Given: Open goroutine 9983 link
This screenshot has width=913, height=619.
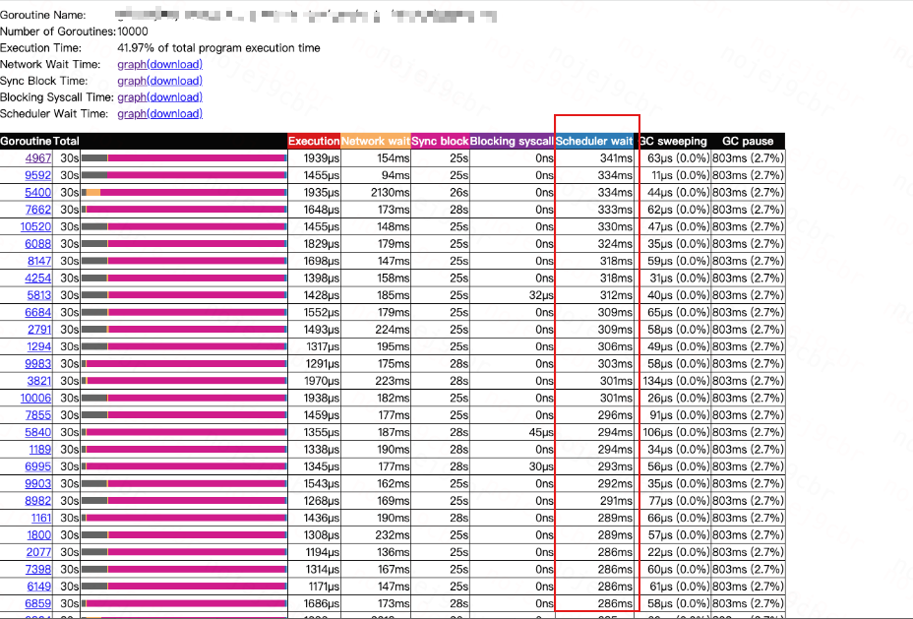Looking at the screenshot, I should [38, 364].
